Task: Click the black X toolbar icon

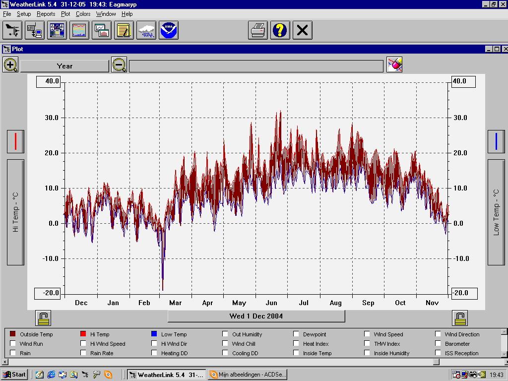Action: tap(303, 30)
